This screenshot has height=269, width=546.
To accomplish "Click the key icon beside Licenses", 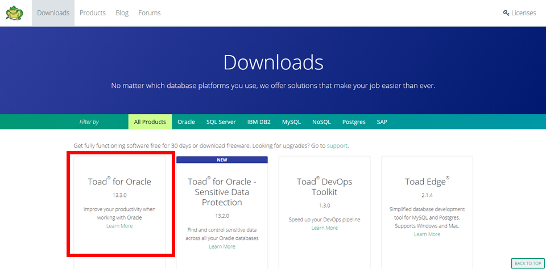I will [506, 13].
